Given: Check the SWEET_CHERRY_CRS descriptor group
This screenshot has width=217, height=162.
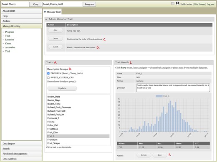Looking at the screenshot, I should point(48,77).
